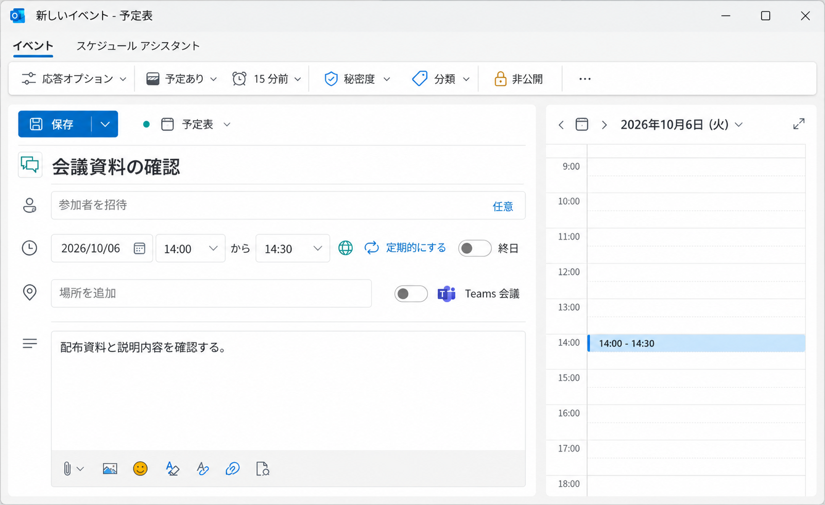Viewport: 825px width, 505px height.
Task: Click the text highlight formatting icon
Action: coord(172,468)
